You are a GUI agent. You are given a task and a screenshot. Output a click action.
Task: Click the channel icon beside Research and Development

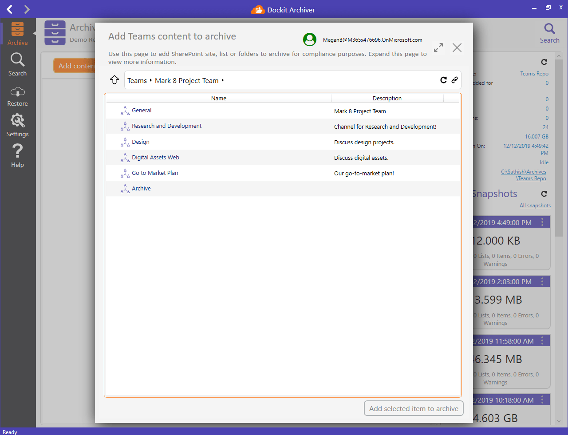pos(125,127)
